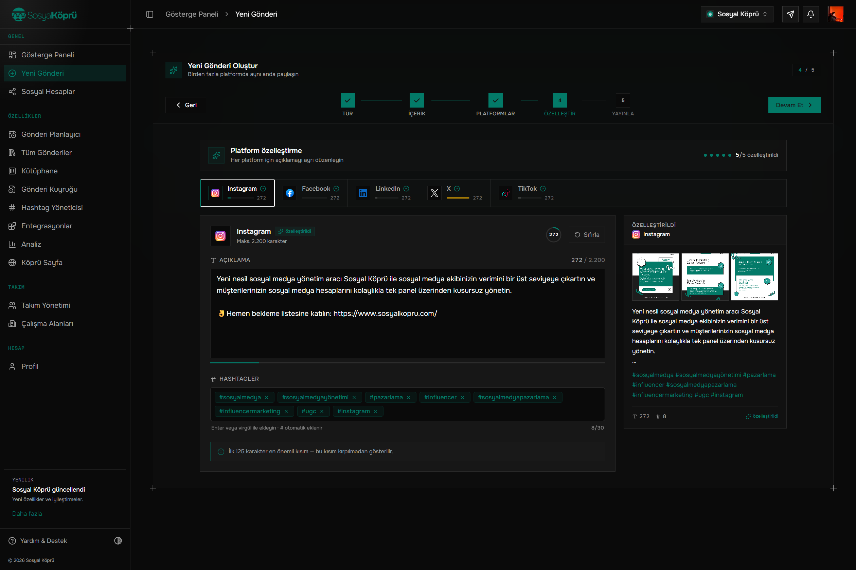Toggle the sidebar panel icon
Image resolution: width=856 pixels, height=570 pixels.
tap(149, 14)
